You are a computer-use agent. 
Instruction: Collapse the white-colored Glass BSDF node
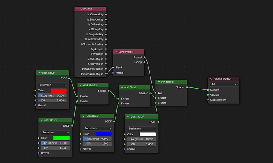[x=128, y=116]
